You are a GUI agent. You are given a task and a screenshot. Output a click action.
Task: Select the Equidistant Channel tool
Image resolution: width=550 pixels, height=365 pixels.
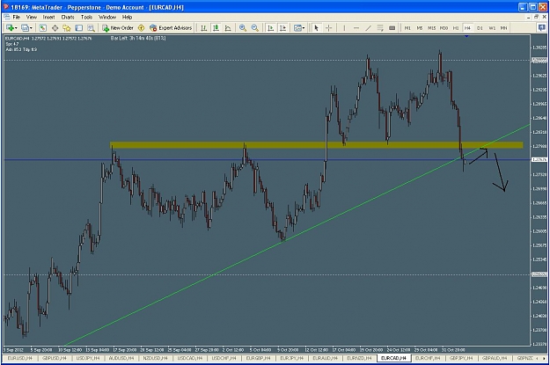point(380,27)
